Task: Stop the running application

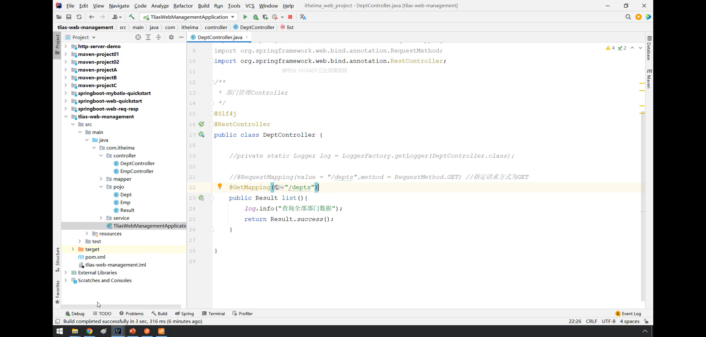Action: pos(290,17)
